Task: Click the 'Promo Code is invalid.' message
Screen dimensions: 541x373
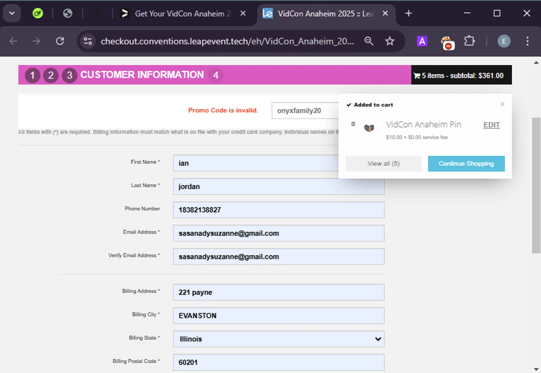Action: tap(223, 110)
